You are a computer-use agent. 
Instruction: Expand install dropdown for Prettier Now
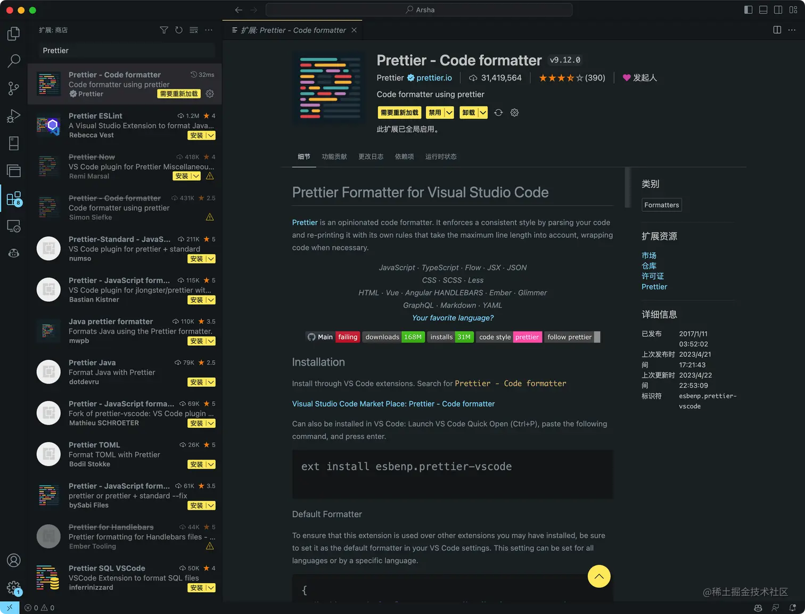(x=196, y=176)
